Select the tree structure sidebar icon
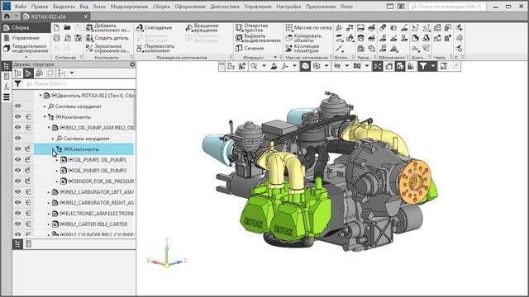Screen dimensions: 529x297 coord(7,66)
